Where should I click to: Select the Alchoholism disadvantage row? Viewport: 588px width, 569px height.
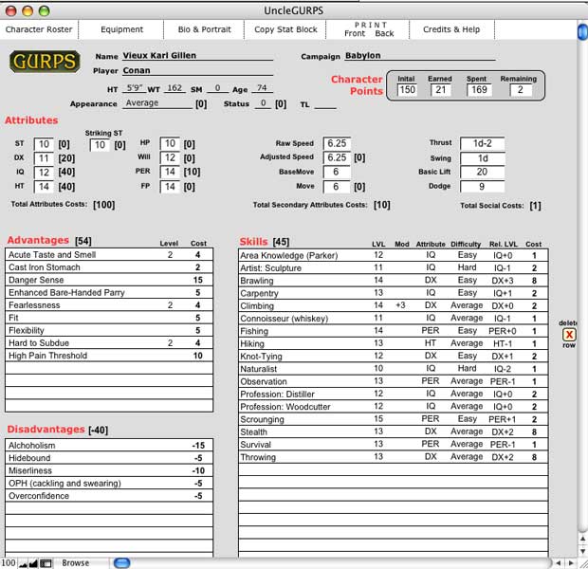pyautogui.click(x=109, y=445)
